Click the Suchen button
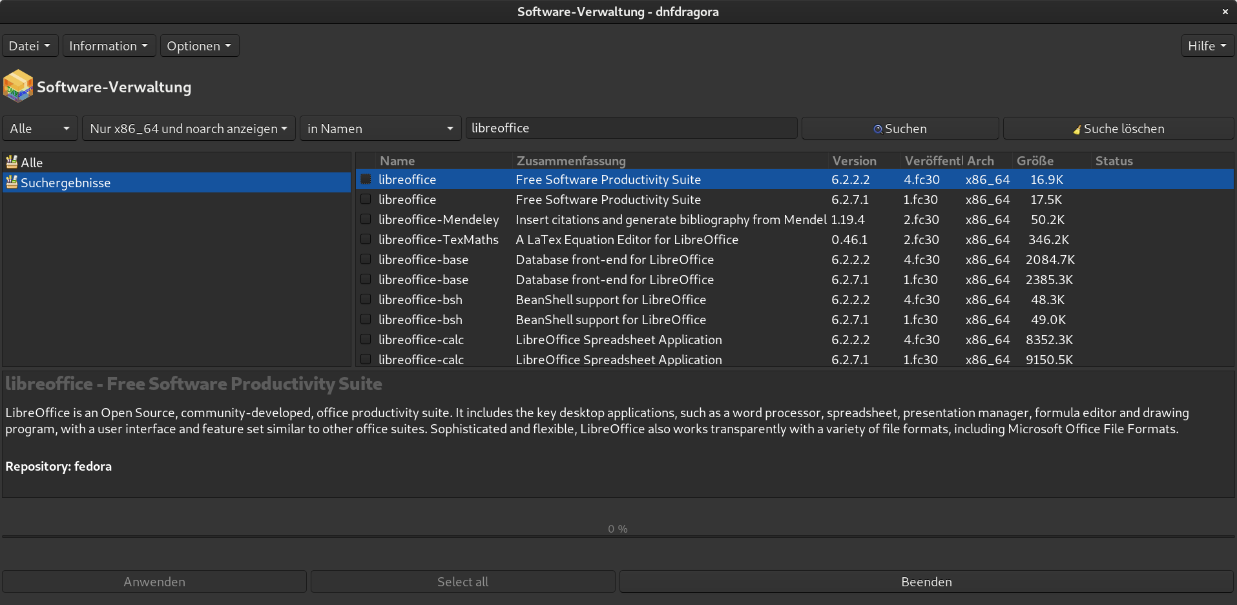 (900, 128)
